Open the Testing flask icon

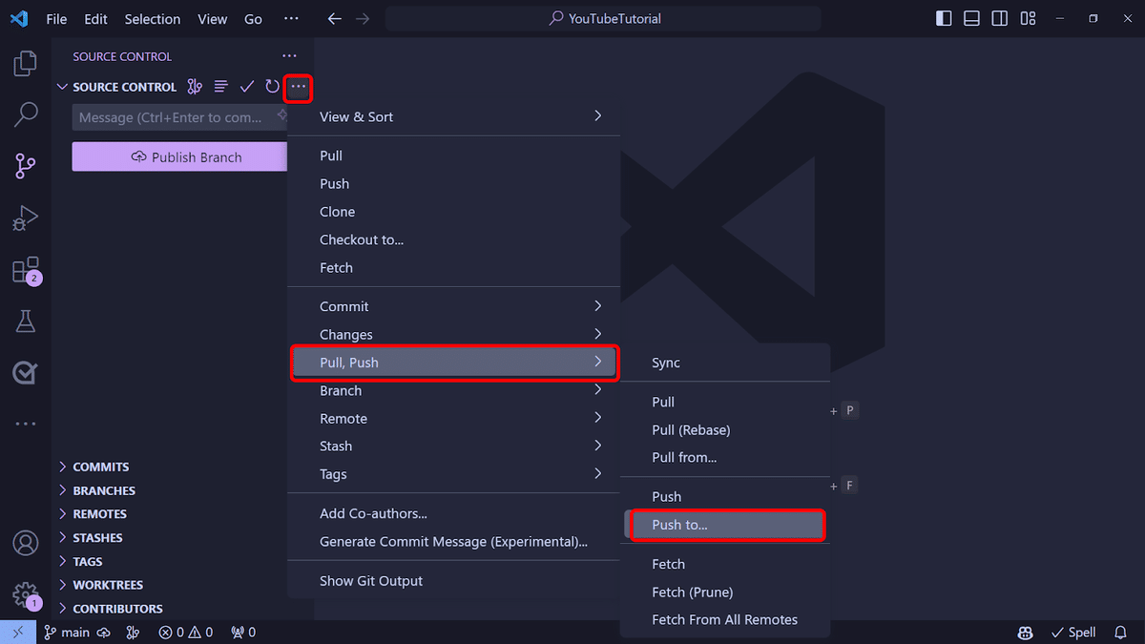coord(24,321)
